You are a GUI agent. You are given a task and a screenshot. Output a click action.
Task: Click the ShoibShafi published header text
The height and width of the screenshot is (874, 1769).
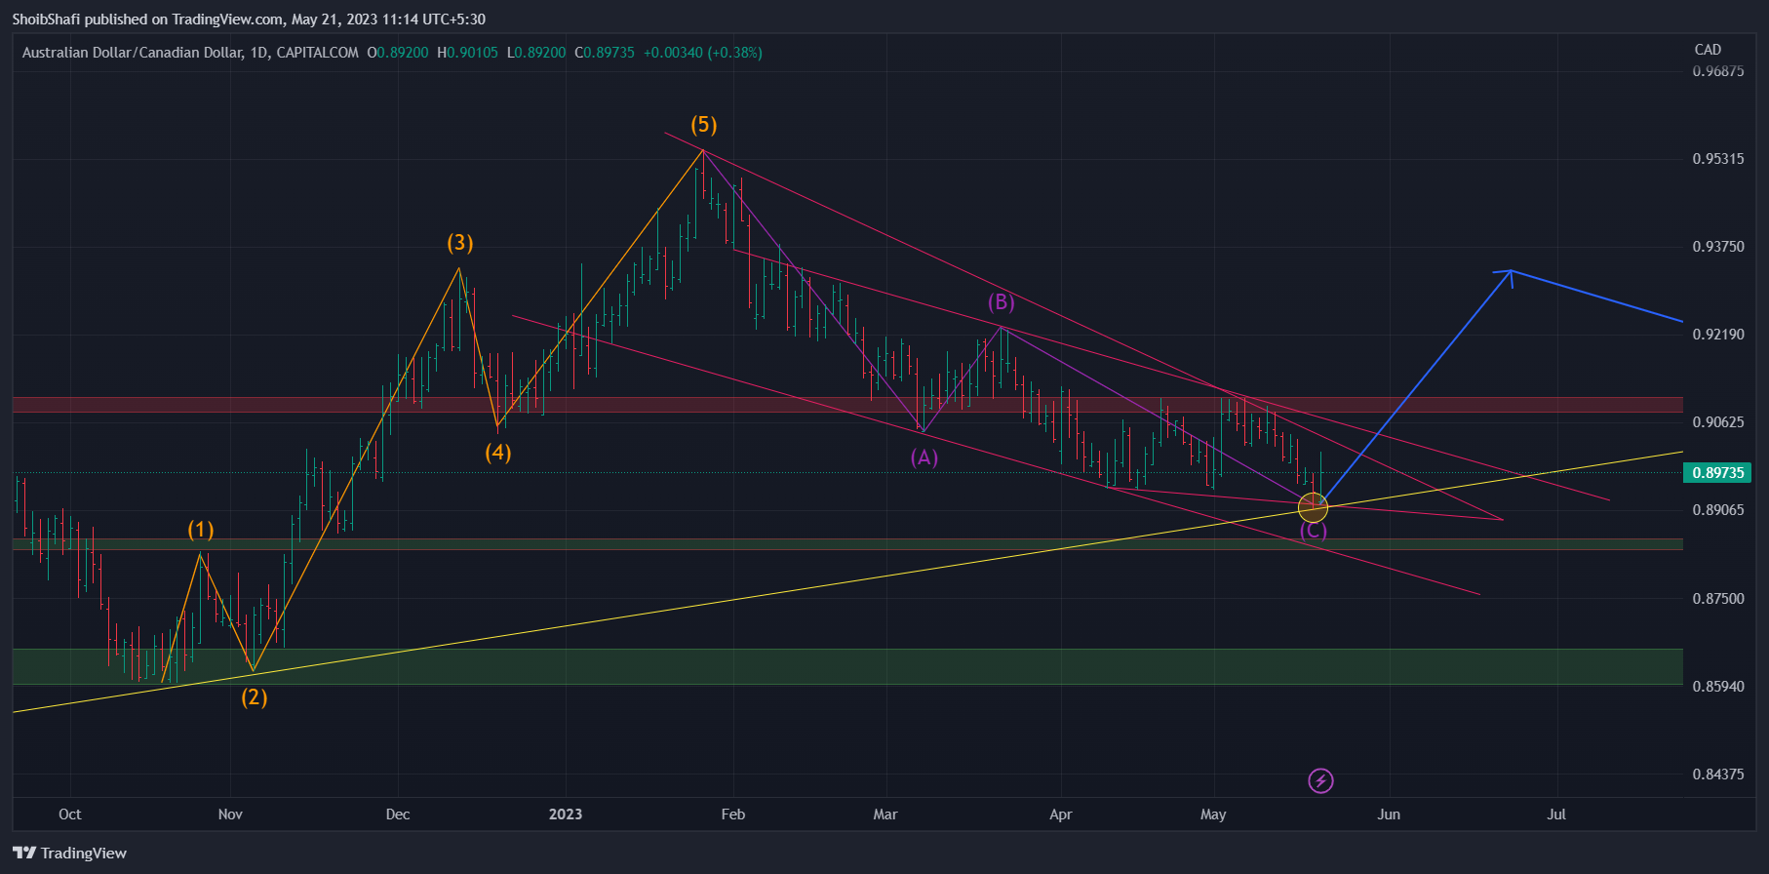249,20
